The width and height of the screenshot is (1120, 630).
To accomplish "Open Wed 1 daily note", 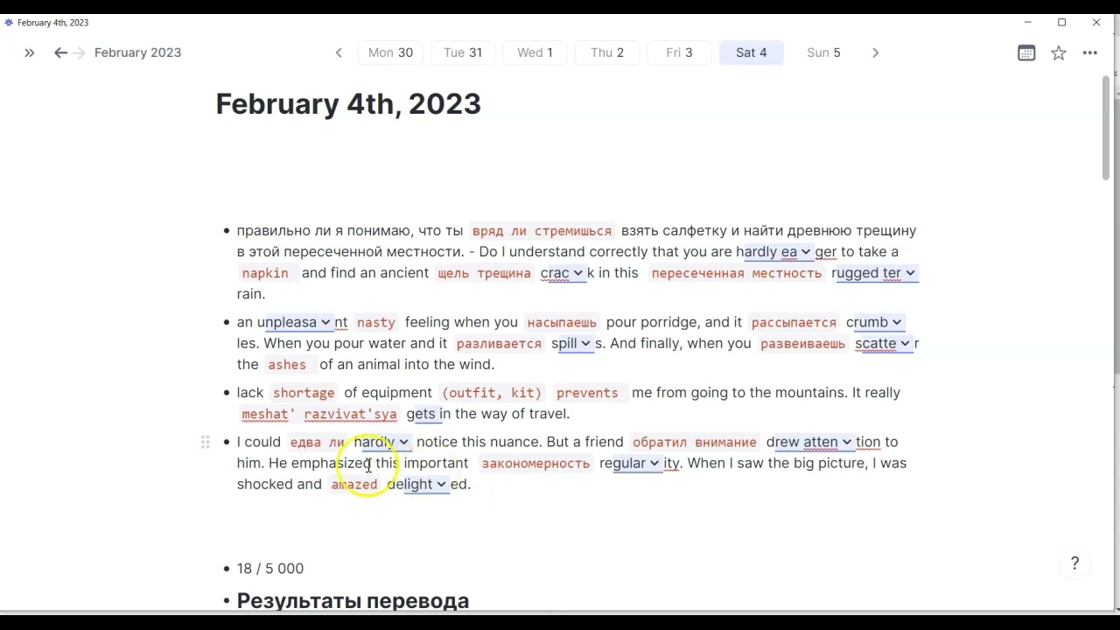I will pyautogui.click(x=535, y=52).
